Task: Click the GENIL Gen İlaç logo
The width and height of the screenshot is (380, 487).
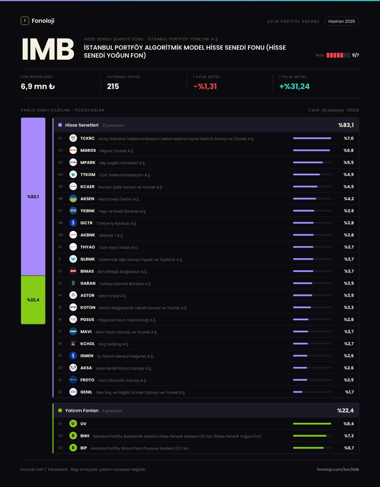Action: pos(73,392)
